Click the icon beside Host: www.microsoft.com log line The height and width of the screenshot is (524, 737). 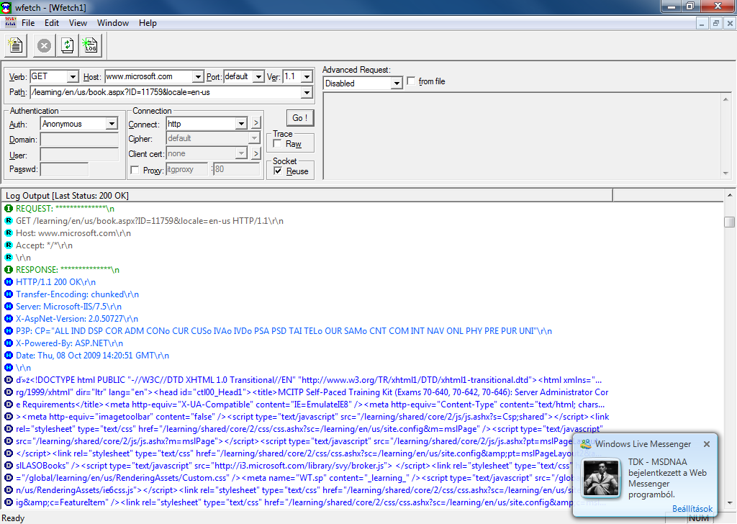coord(9,232)
